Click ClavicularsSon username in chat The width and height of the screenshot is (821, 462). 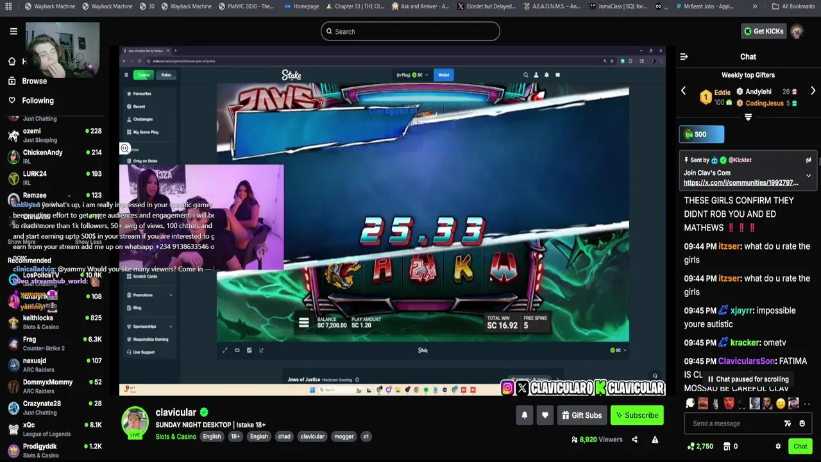(x=747, y=361)
